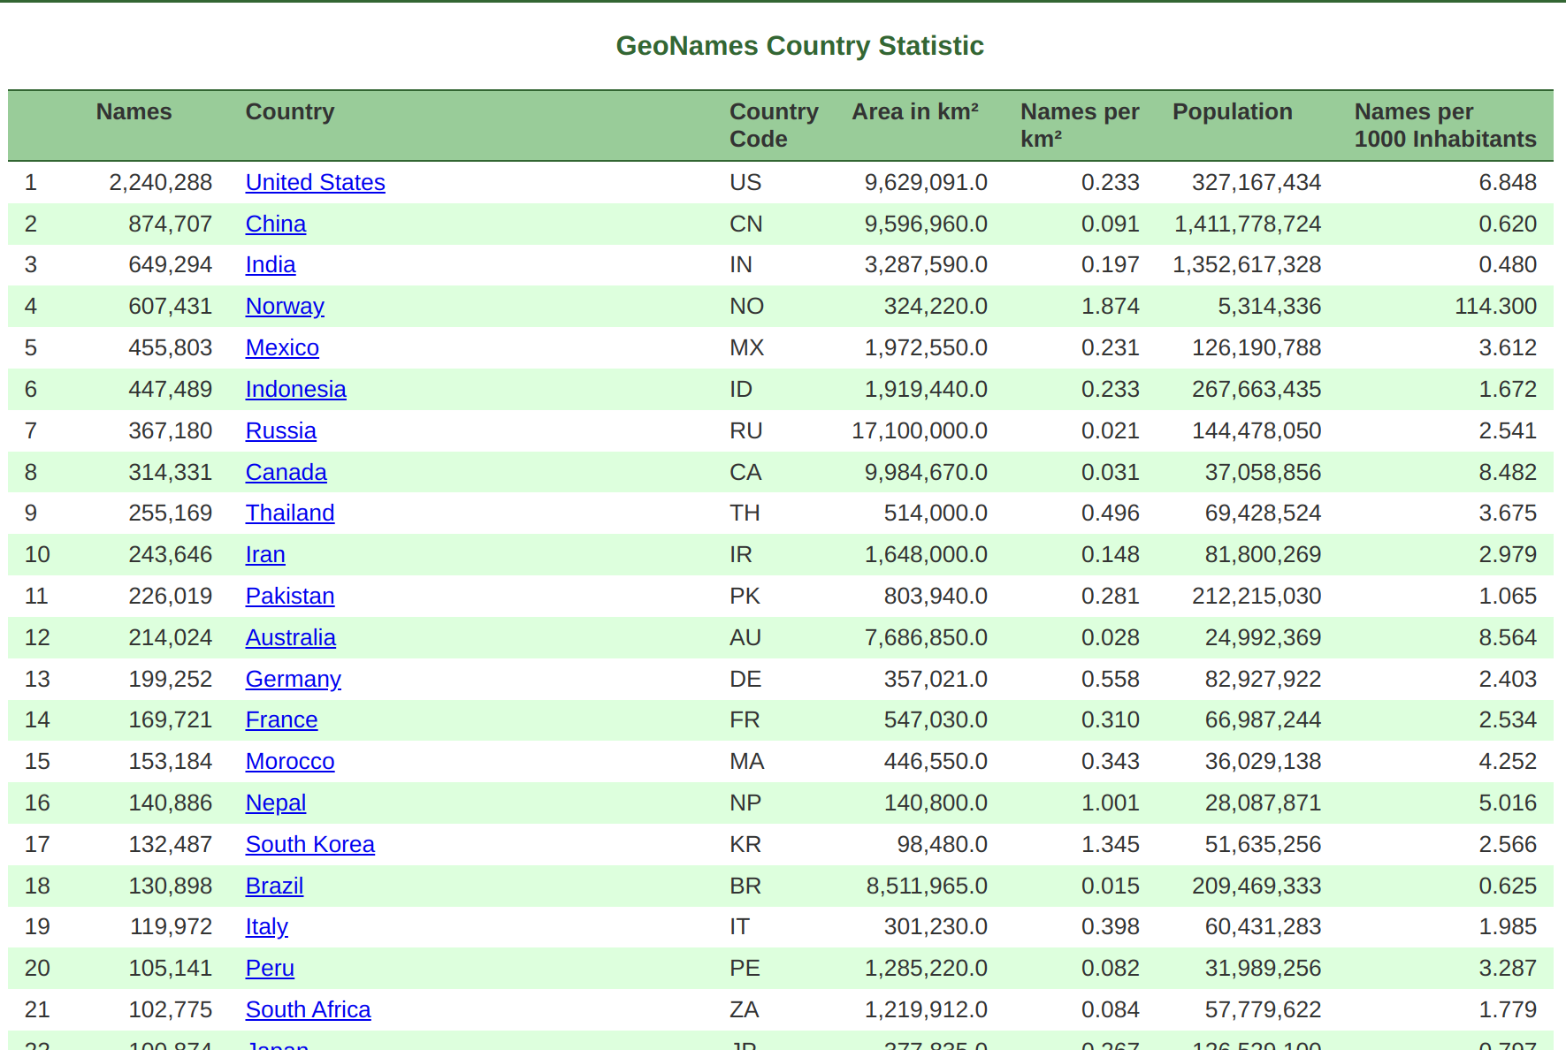Click the area value 9,984,670.0
1566x1050 pixels.
pyautogui.click(x=926, y=472)
